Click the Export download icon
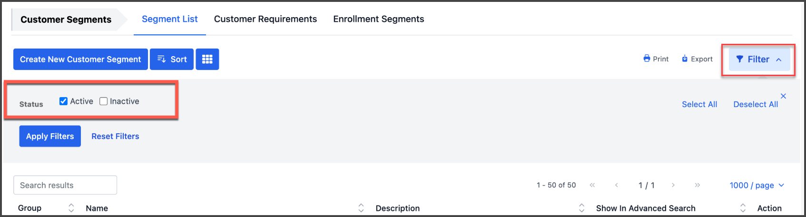This screenshot has width=806, height=217. [x=685, y=59]
